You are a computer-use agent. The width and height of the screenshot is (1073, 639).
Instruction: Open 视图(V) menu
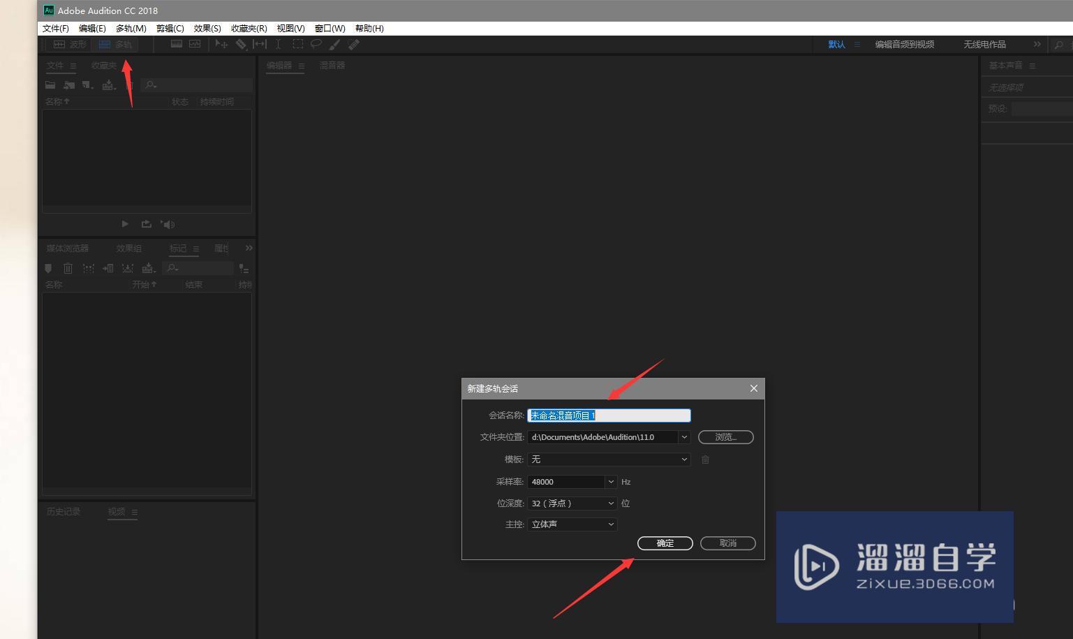click(290, 29)
